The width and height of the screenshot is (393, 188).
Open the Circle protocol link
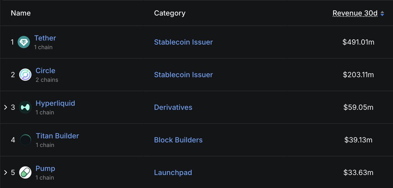[x=46, y=70]
